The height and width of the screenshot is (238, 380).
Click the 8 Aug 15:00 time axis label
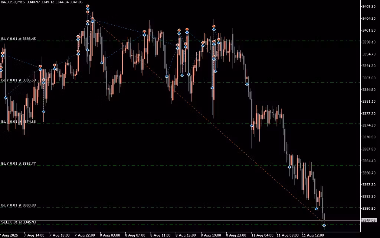185,235
